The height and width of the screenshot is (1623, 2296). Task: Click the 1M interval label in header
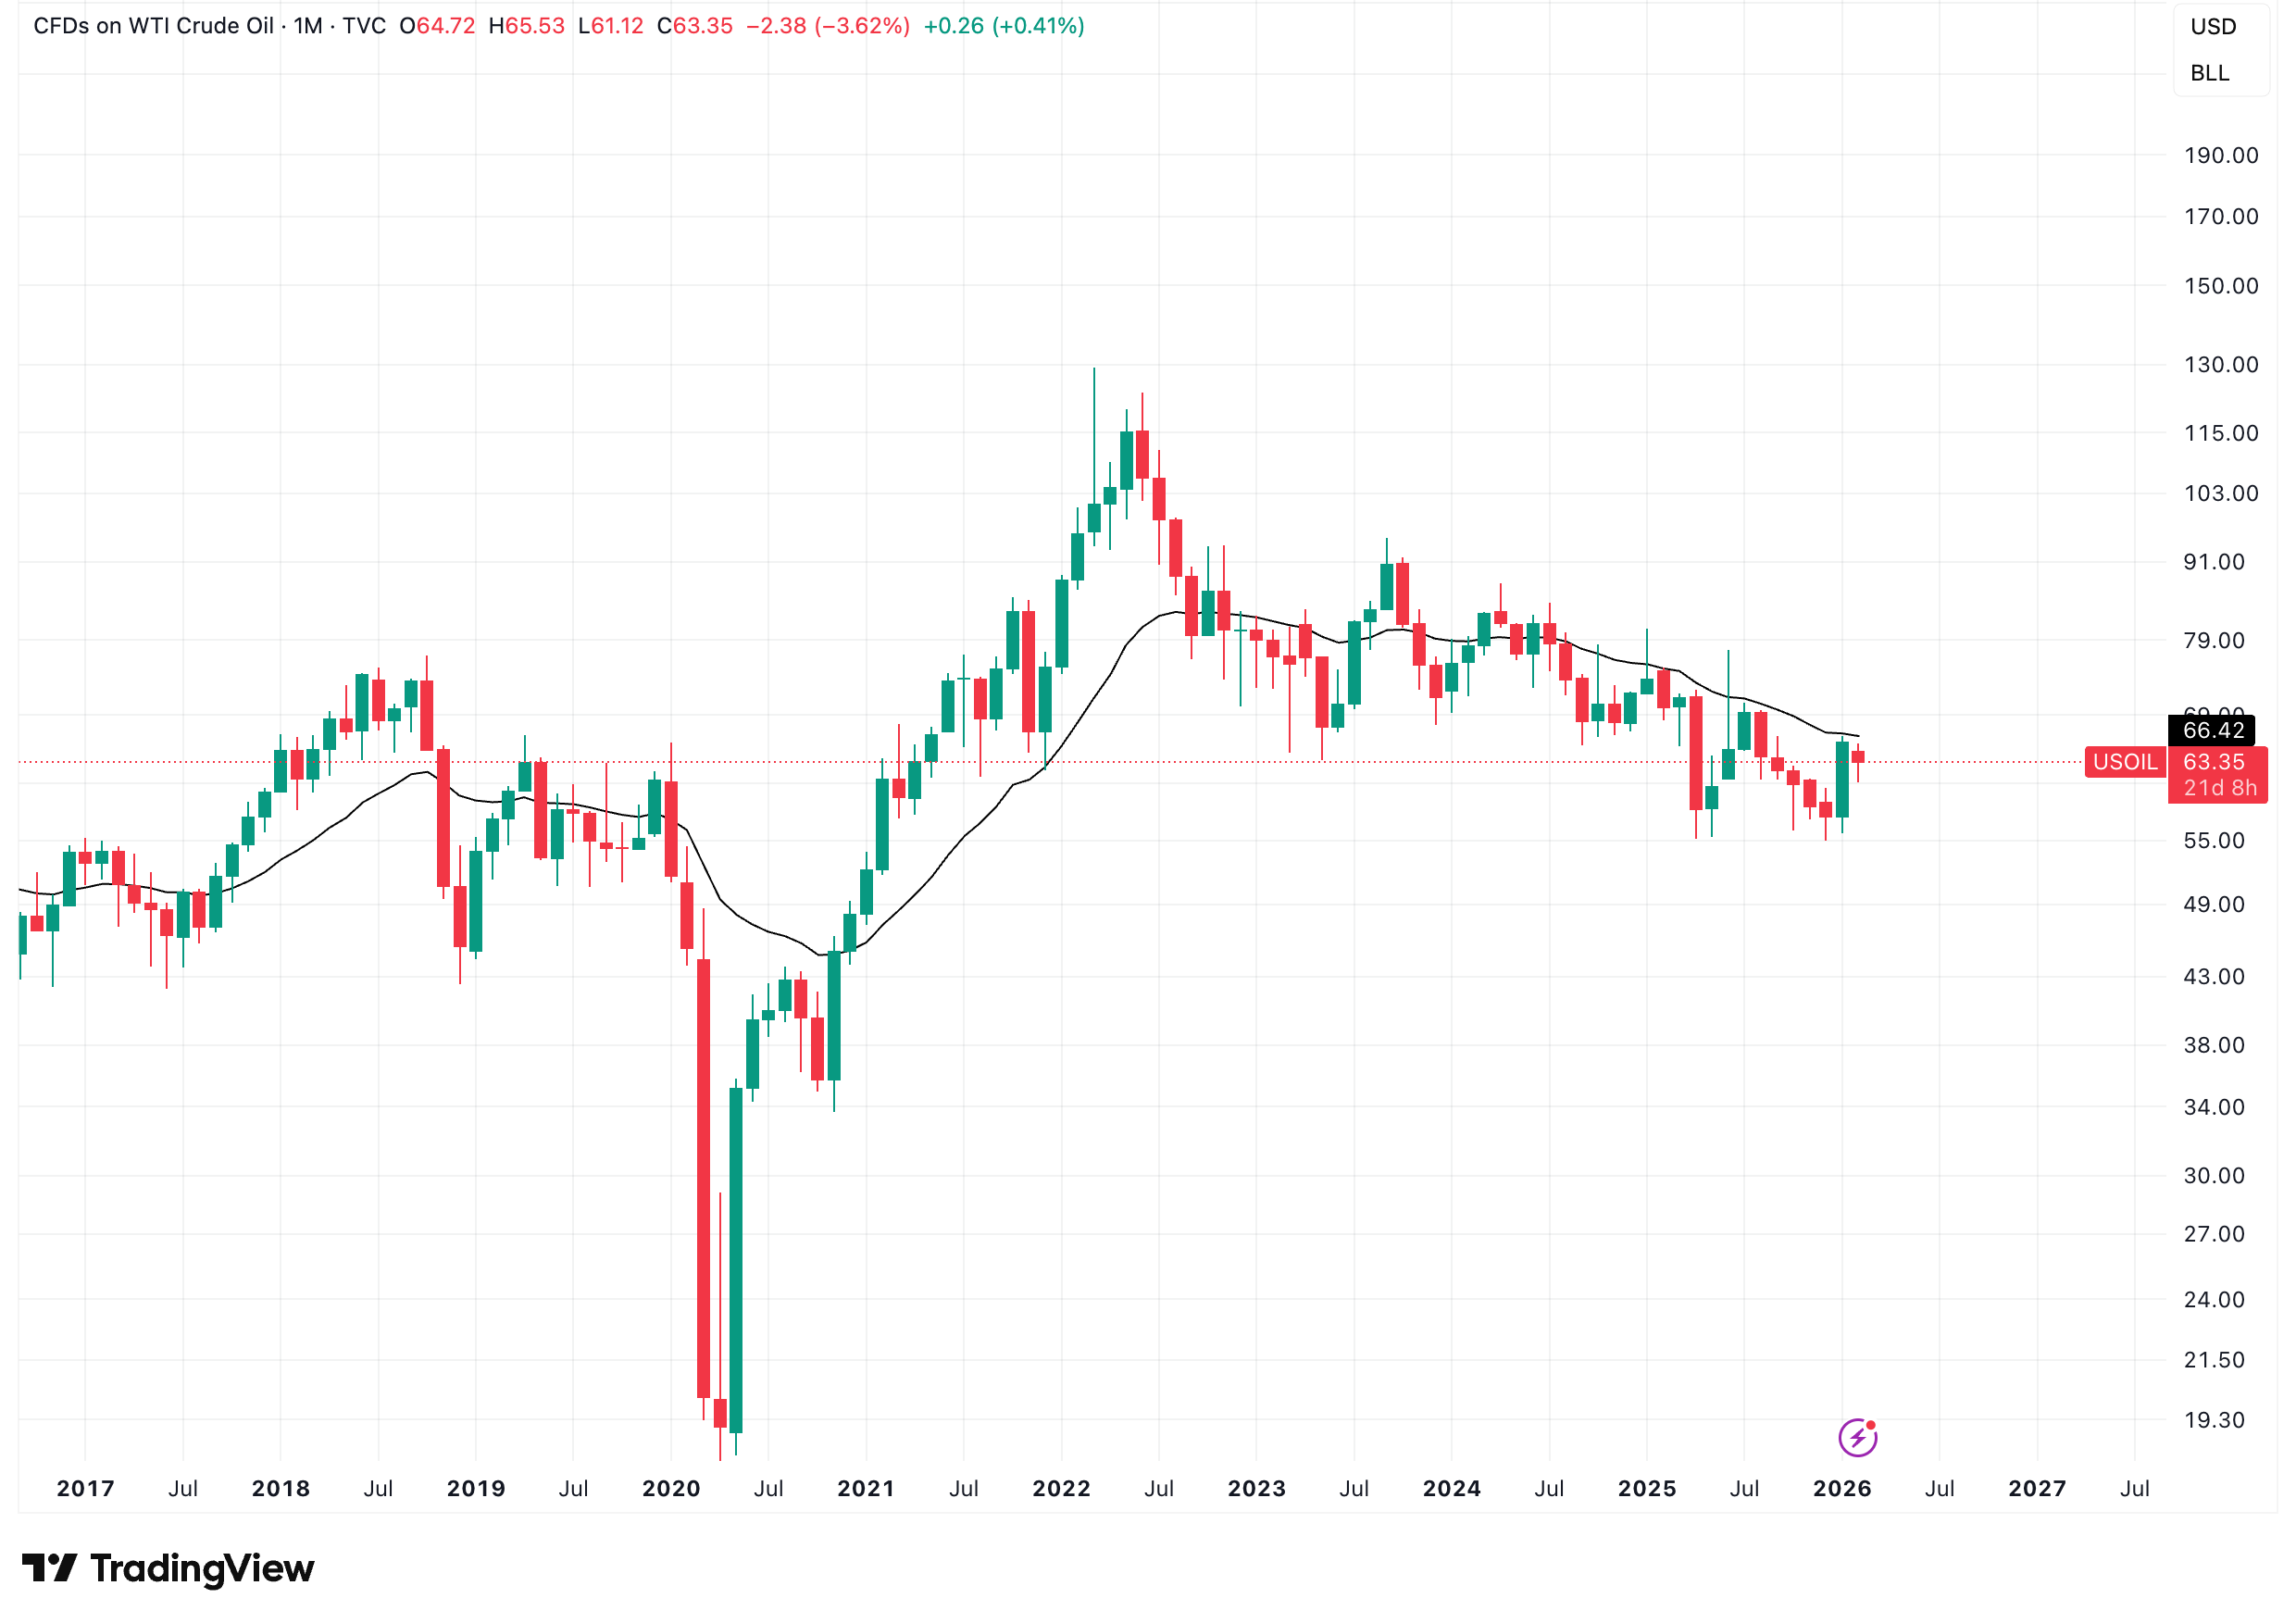pos(308,26)
